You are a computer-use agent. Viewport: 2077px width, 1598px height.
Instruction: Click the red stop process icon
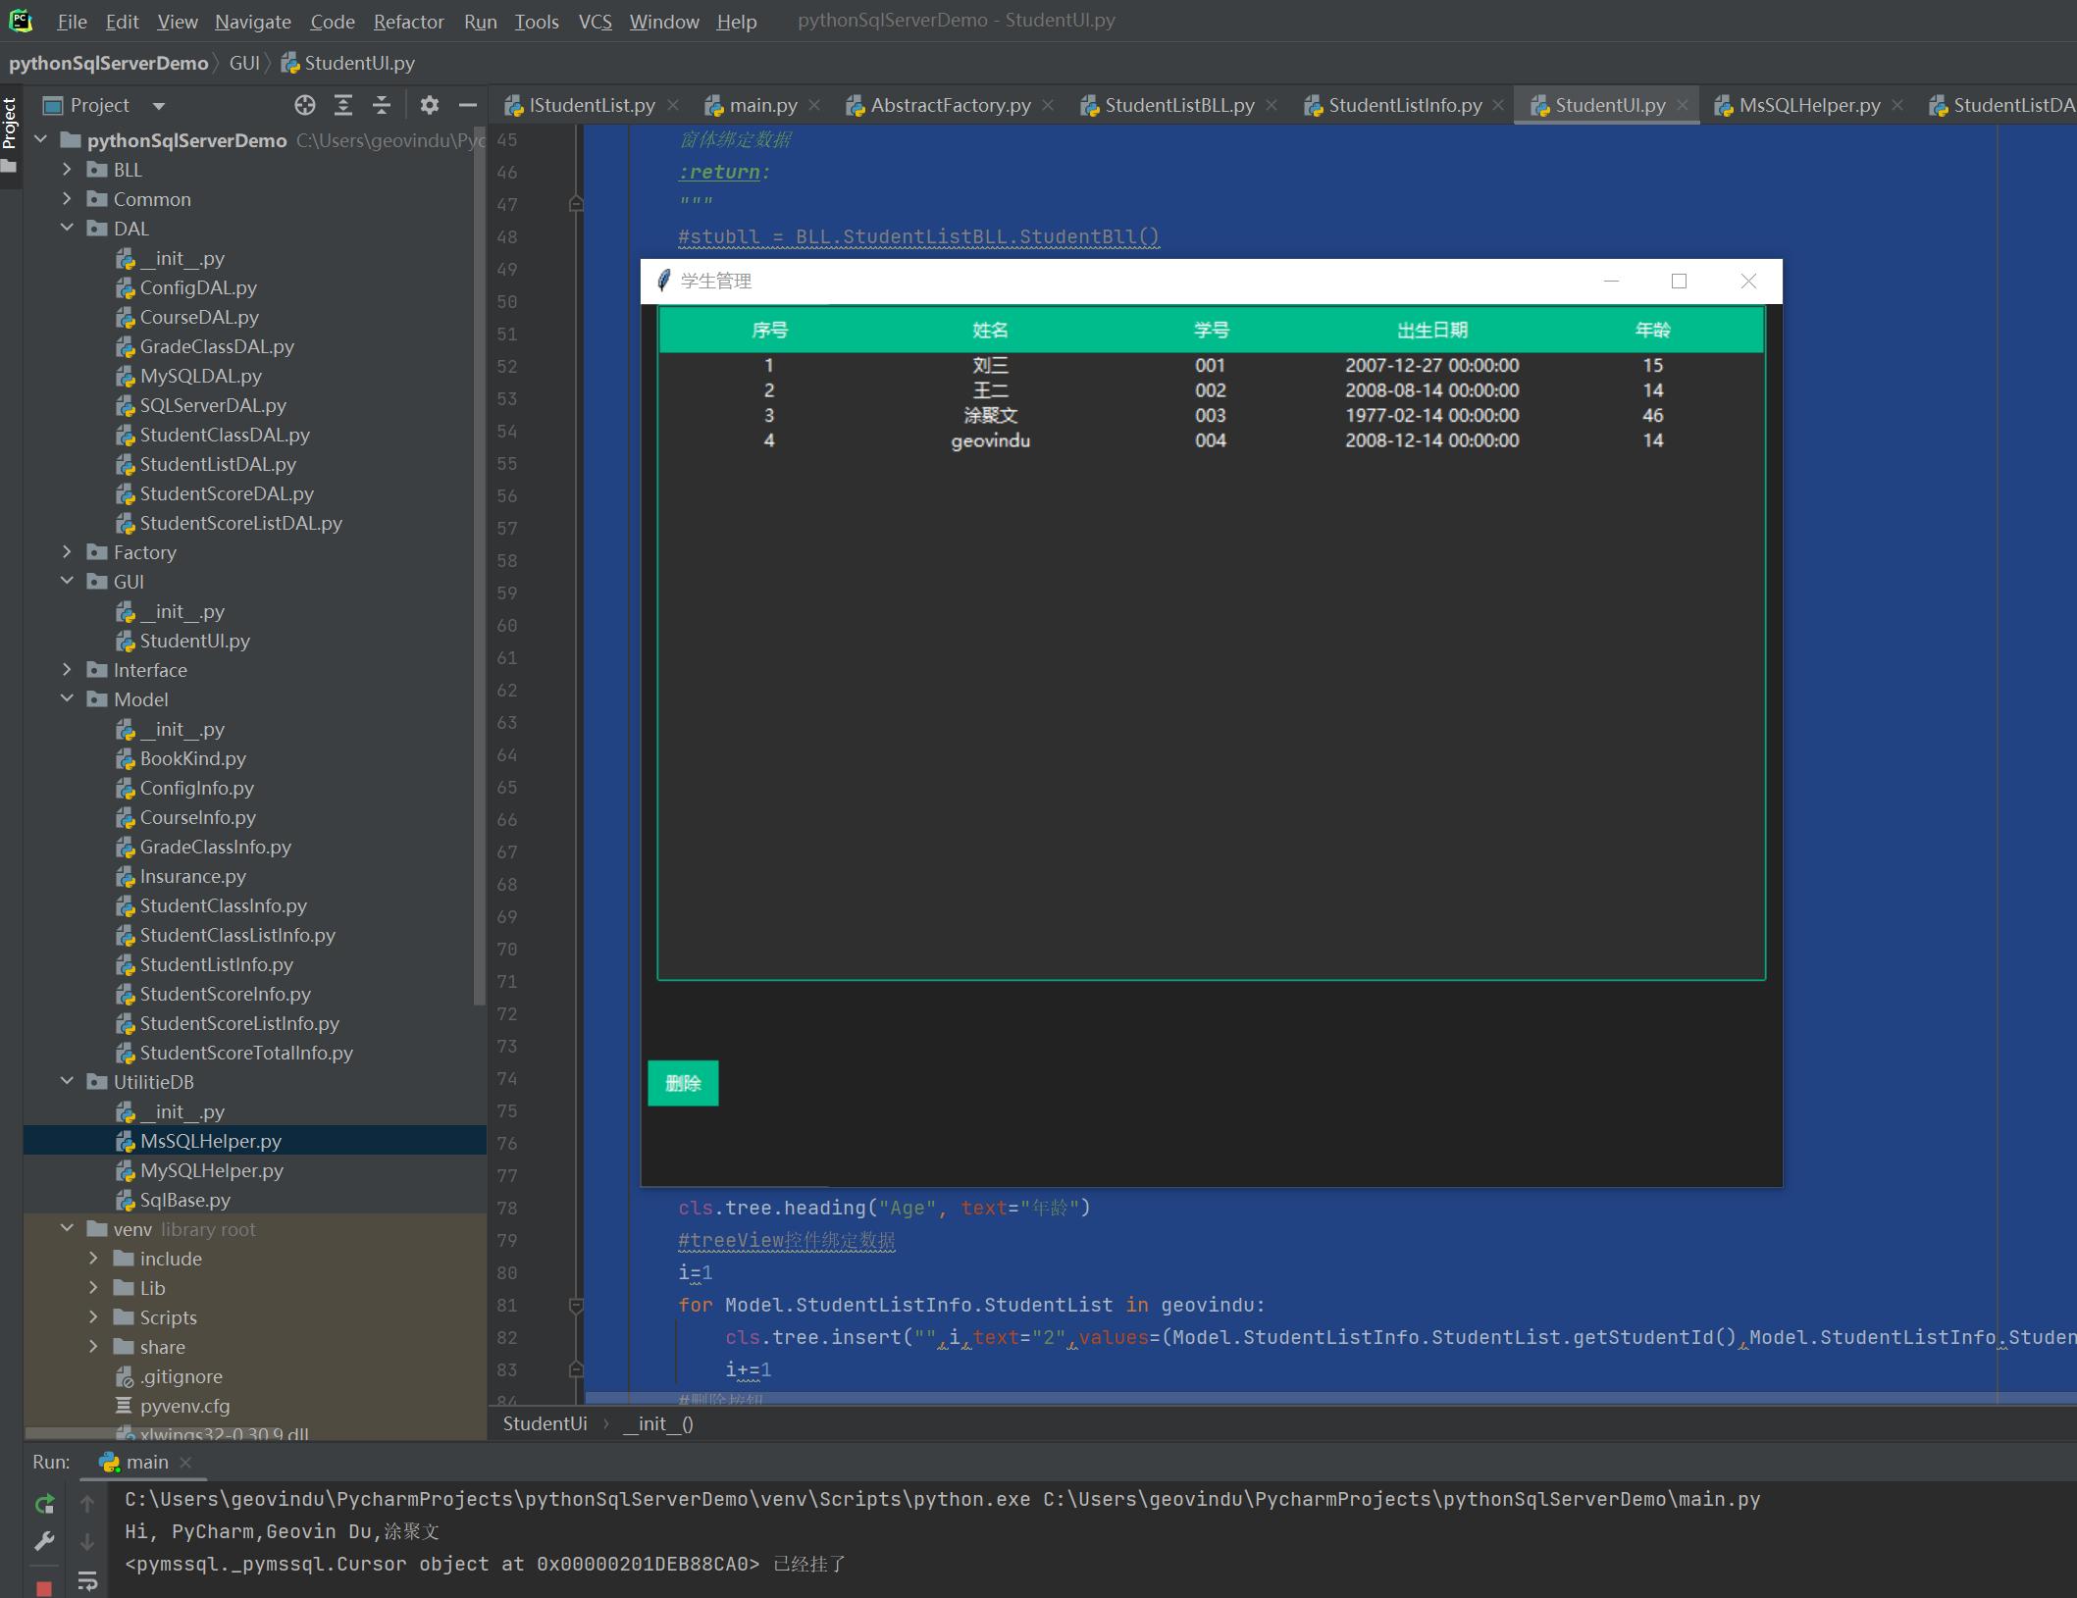click(x=44, y=1587)
